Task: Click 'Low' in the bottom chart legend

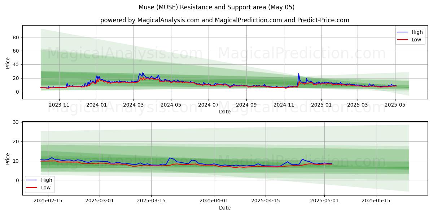Action: pos(46,188)
